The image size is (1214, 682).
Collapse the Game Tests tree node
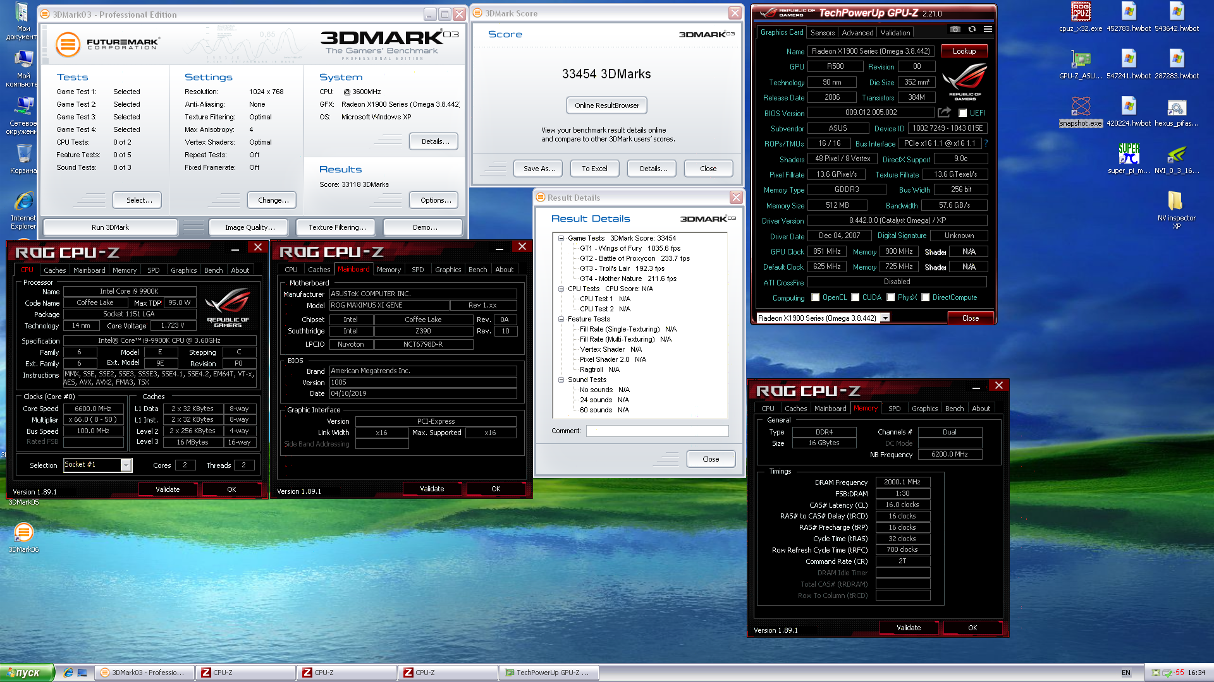tap(561, 238)
